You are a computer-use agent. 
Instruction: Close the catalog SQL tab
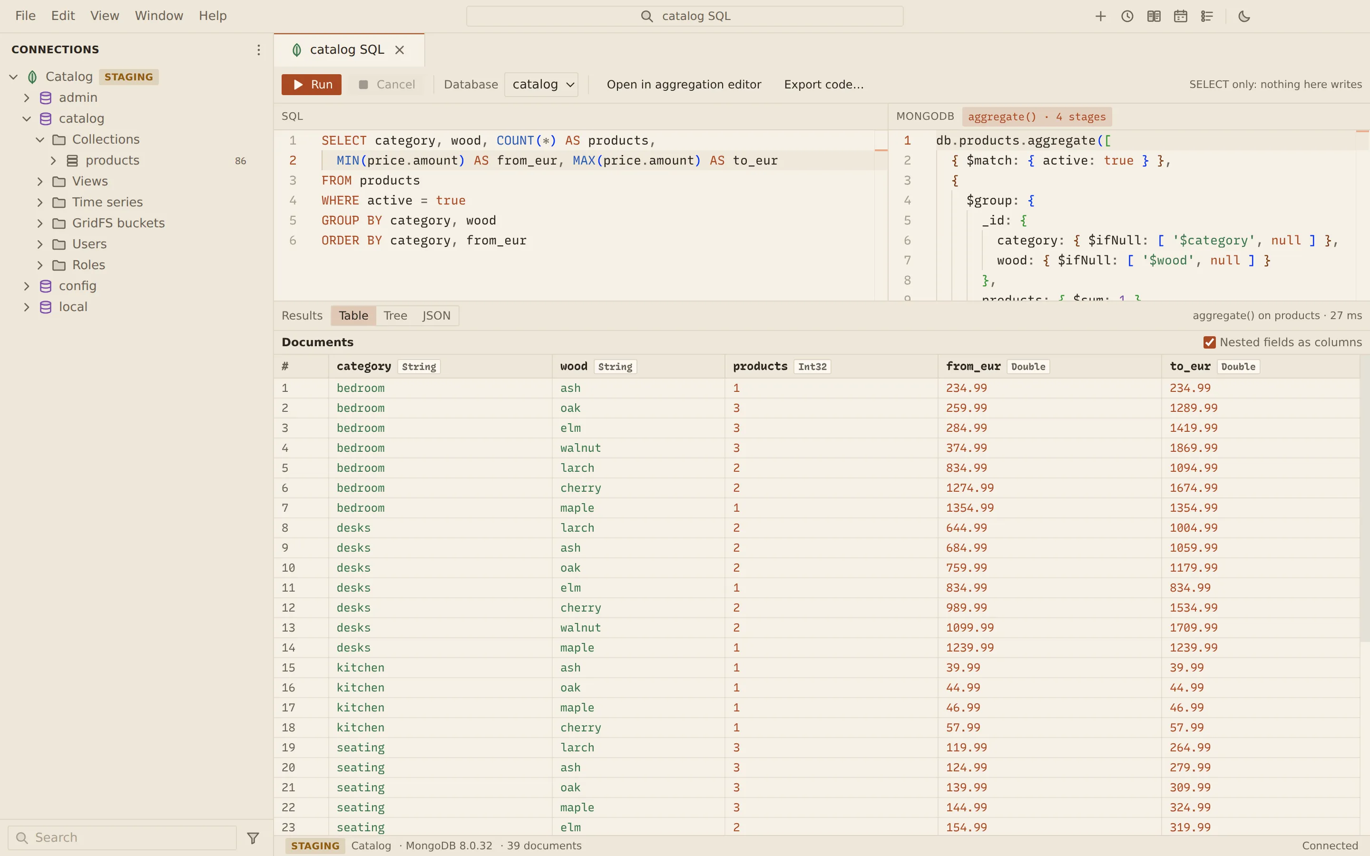[400, 50]
